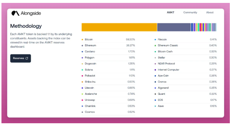
Task: Click Bitcoin Cash's 0.33% value
Action: point(213,51)
